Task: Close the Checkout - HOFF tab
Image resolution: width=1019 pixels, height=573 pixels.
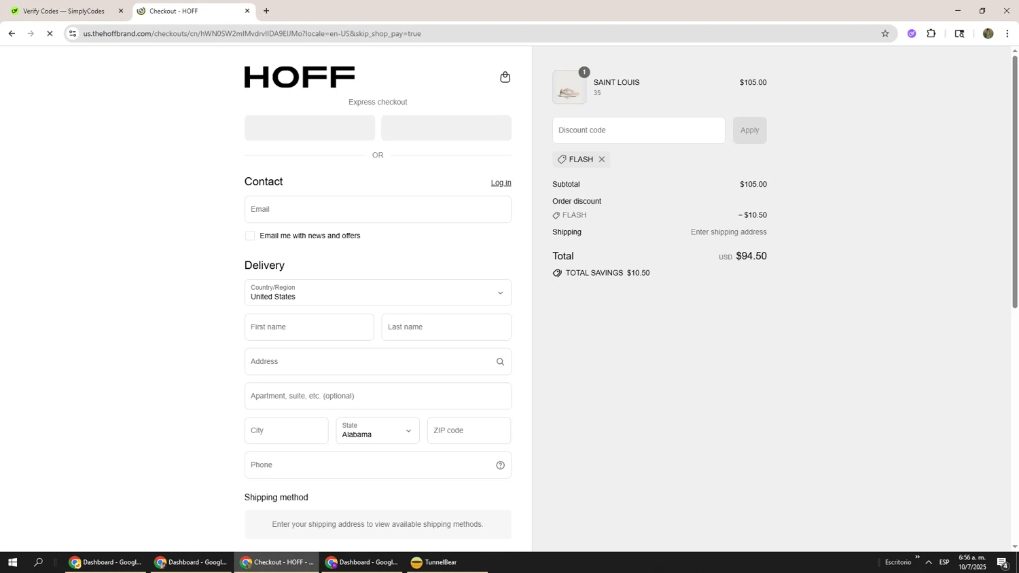Action: [247, 11]
